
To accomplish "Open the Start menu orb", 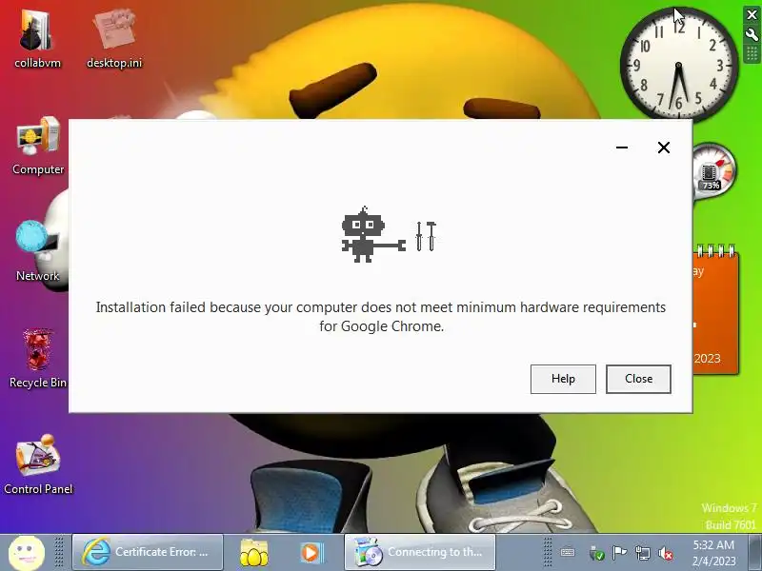I will click(x=27, y=553).
